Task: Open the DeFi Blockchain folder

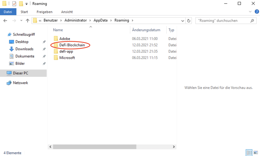Action: pyautogui.click(x=72, y=45)
